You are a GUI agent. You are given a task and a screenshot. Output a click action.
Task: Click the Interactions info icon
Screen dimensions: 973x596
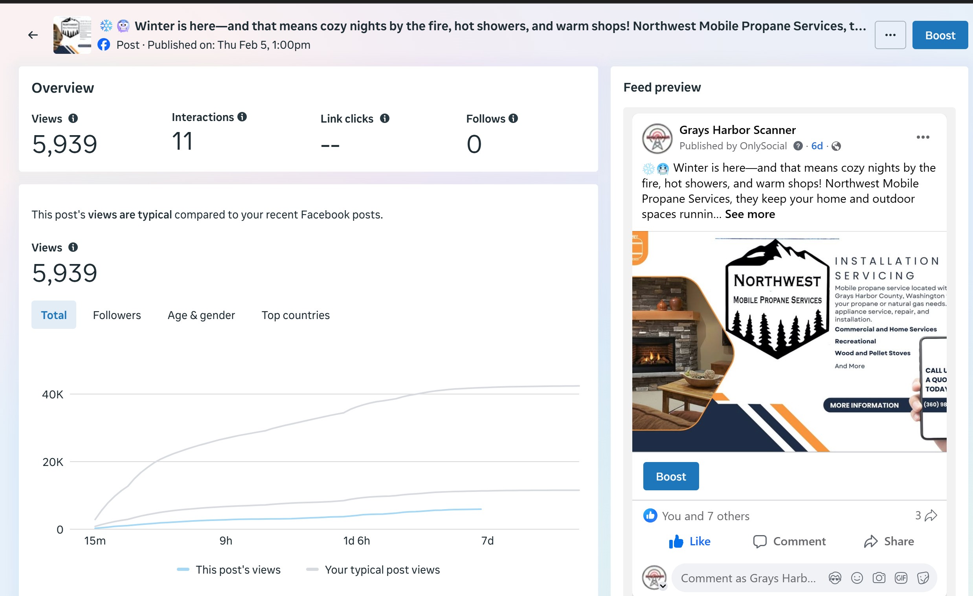coord(242,117)
